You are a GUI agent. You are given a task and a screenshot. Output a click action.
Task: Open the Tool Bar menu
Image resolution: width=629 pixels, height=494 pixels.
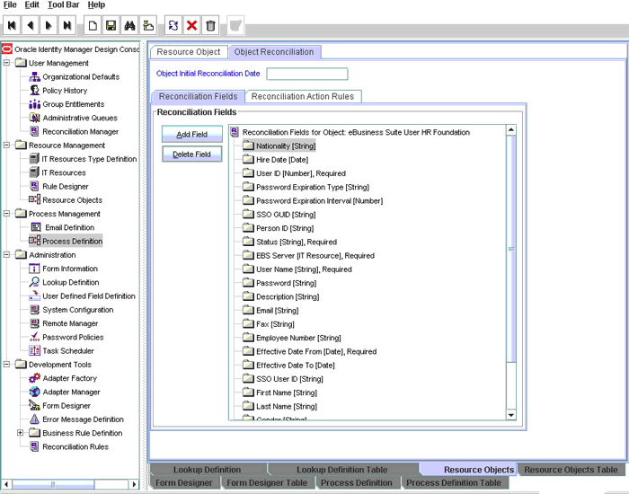[64, 4]
